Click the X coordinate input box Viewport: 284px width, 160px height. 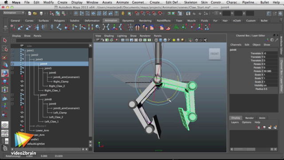[x=226, y=13]
